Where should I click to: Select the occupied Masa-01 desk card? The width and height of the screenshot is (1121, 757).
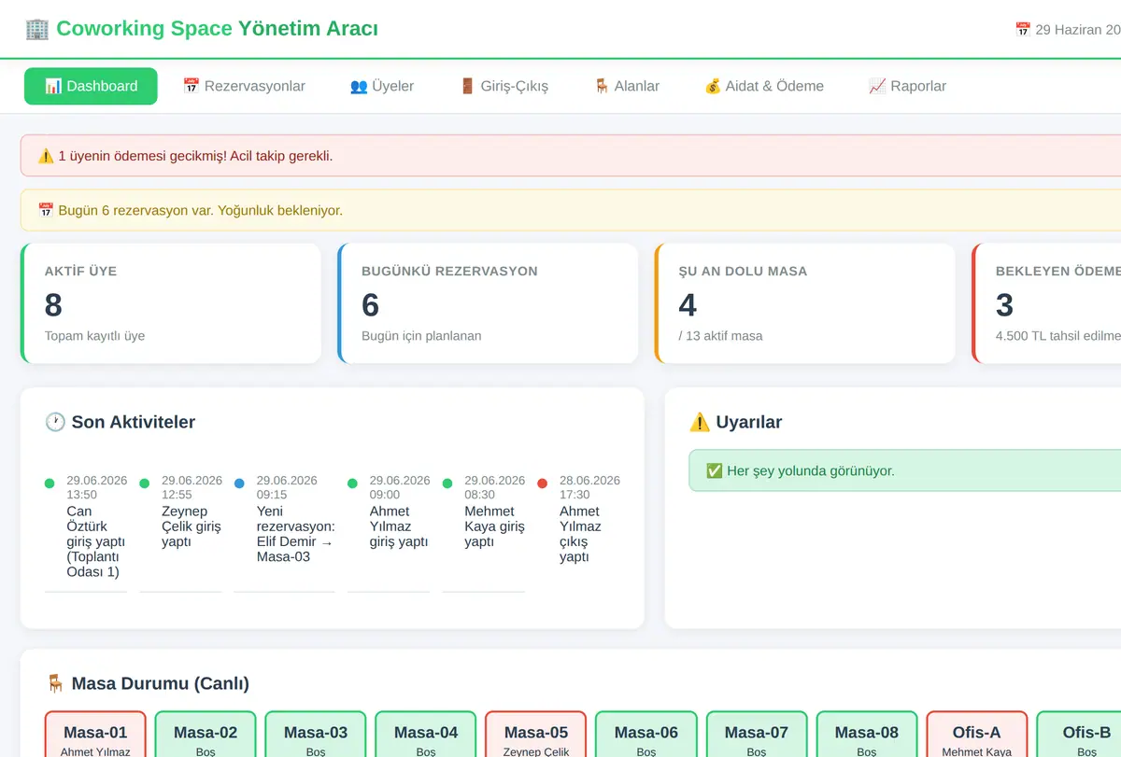click(94, 735)
